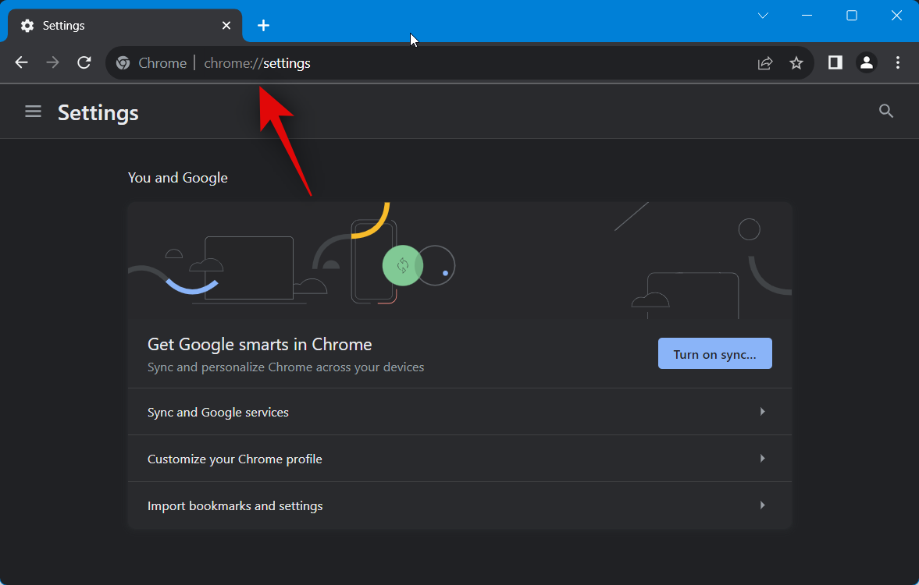Image resolution: width=919 pixels, height=585 pixels.
Task: Share this page via share icon
Action: [765, 63]
